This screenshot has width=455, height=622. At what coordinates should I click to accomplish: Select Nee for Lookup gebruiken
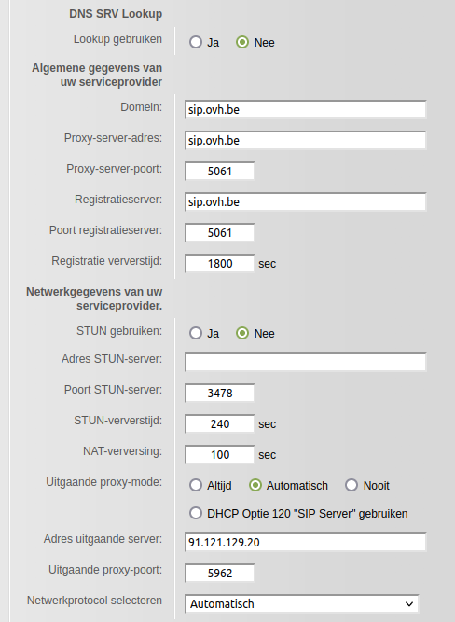[x=242, y=42]
